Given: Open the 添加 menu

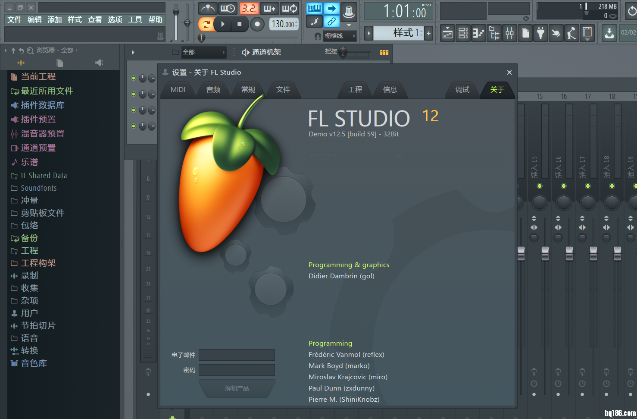Looking at the screenshot, I should pyautogui.click(x=55, y=19).
